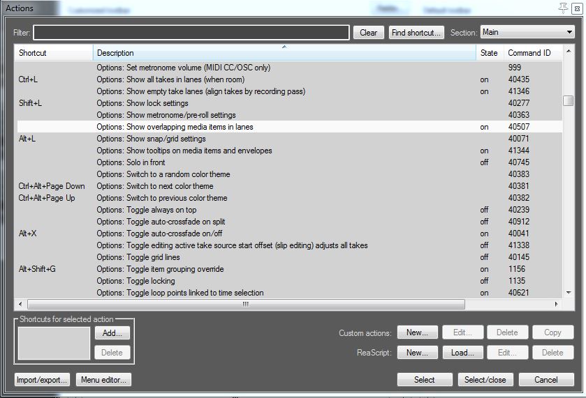Select 'Options: Set metronome volume' action

[x=290, y=68]
